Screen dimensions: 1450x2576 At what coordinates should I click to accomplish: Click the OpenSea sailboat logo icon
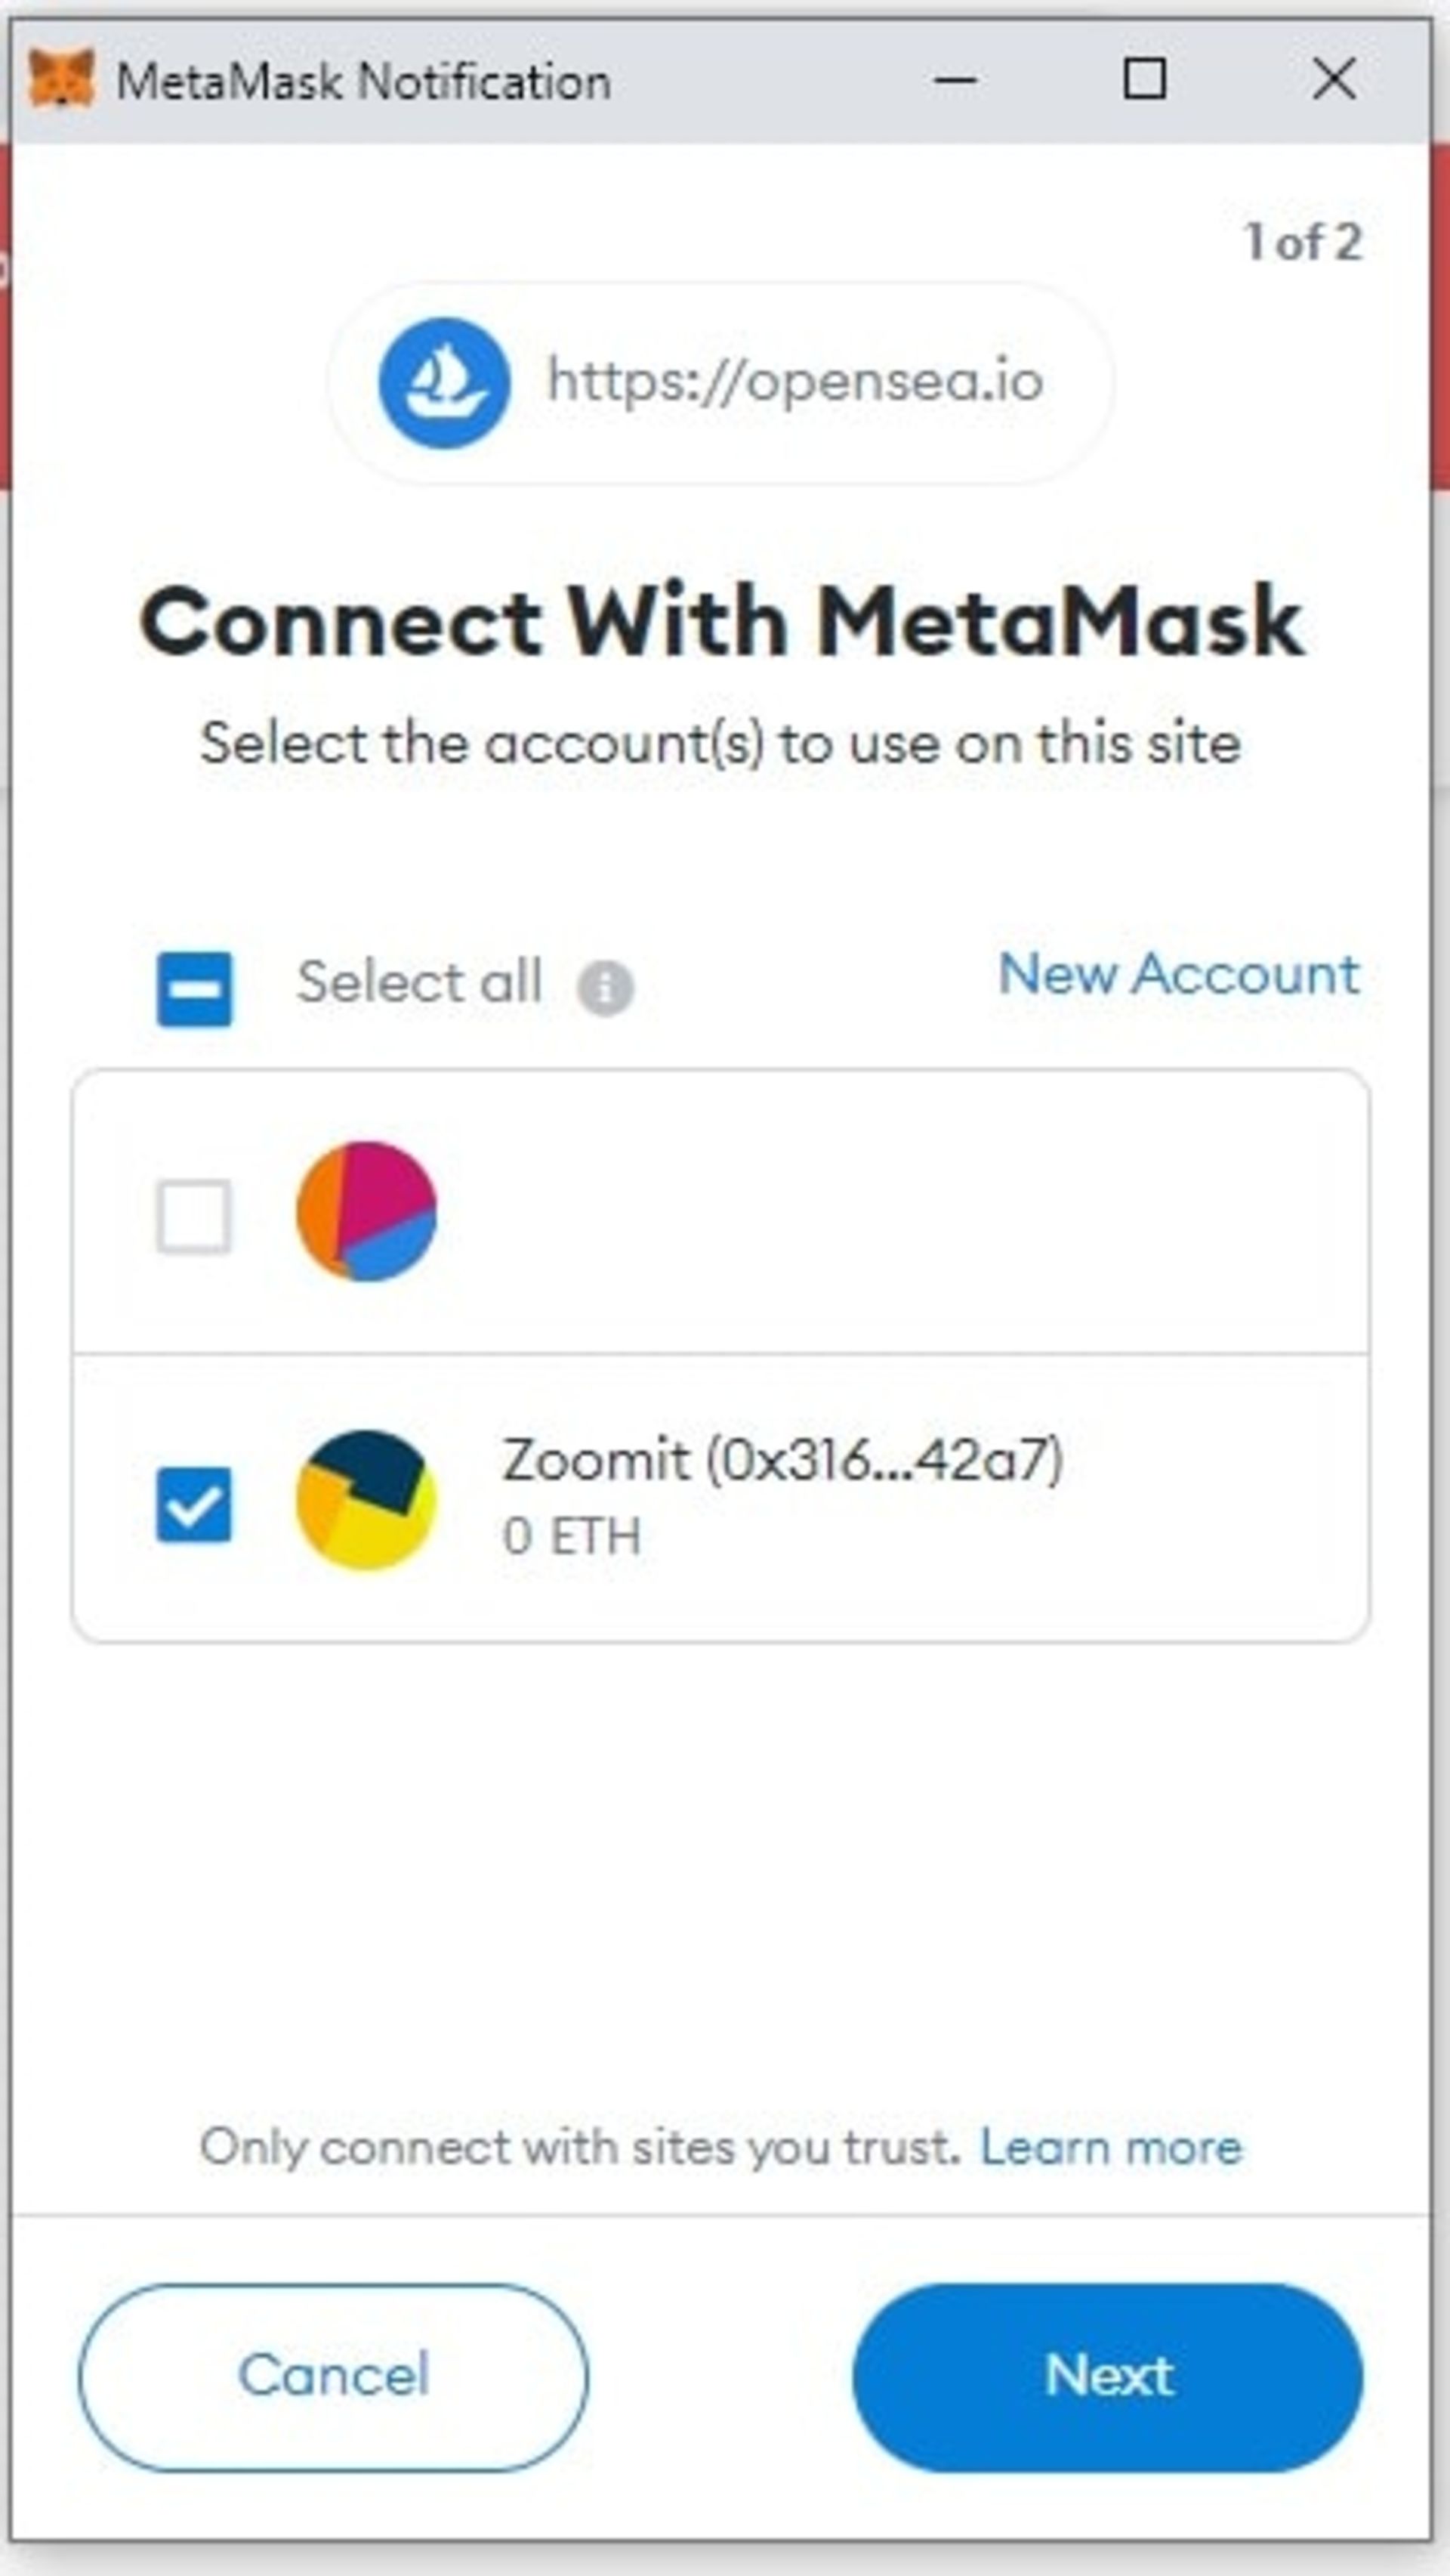(444, 383)
